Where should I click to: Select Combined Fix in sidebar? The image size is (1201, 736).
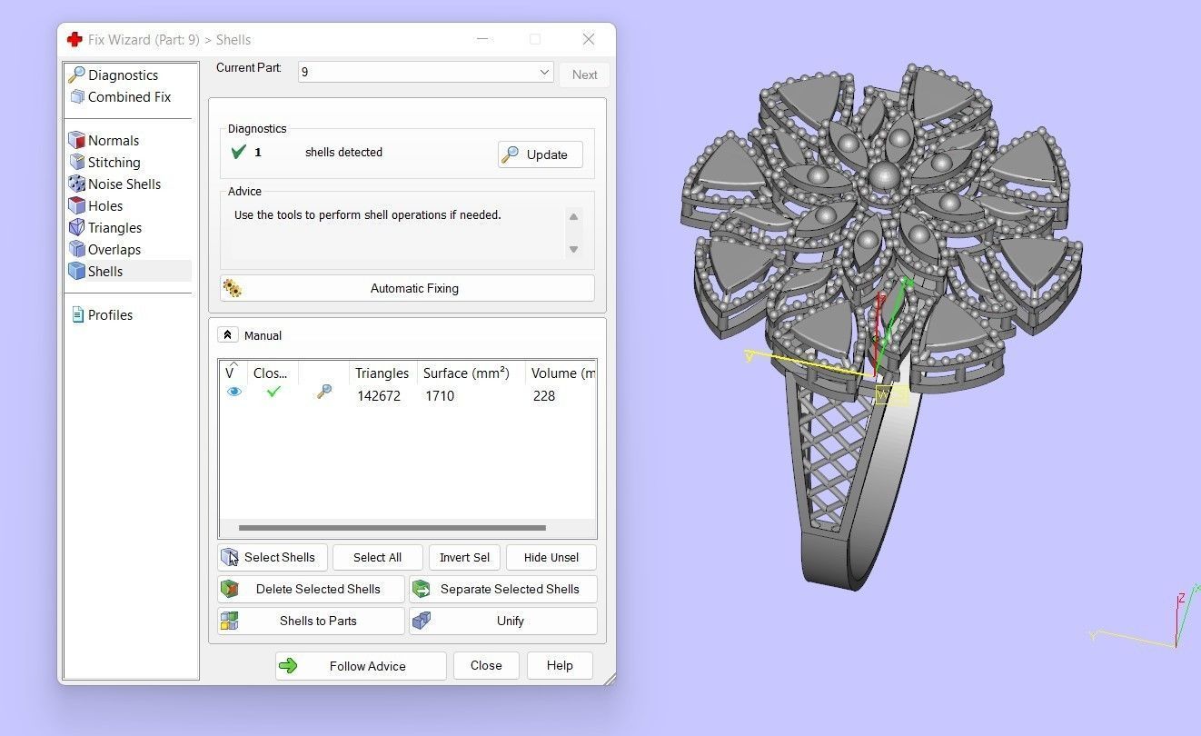click(x=129, y=97)
